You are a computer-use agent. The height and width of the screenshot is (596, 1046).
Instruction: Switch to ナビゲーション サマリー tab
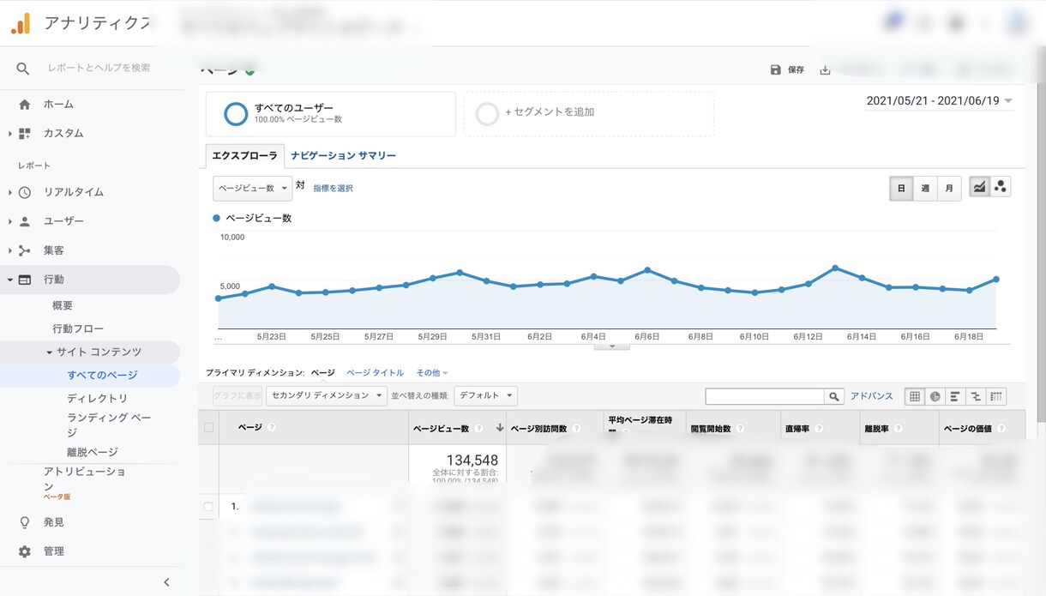(x=343, y=156)
